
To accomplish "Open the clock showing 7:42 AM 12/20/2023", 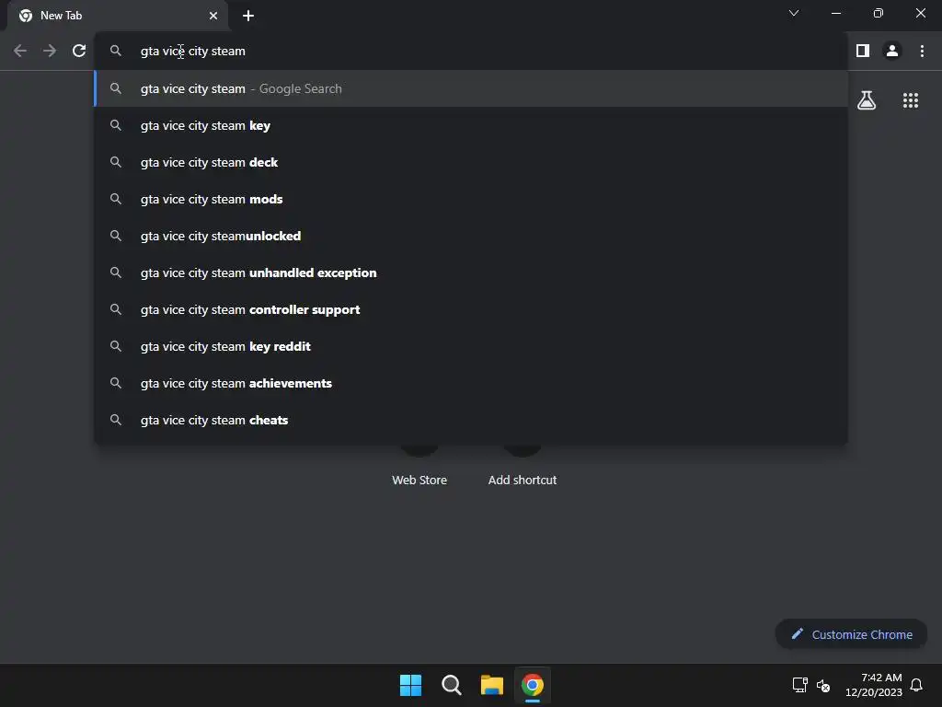I will (x=874, y=685).
